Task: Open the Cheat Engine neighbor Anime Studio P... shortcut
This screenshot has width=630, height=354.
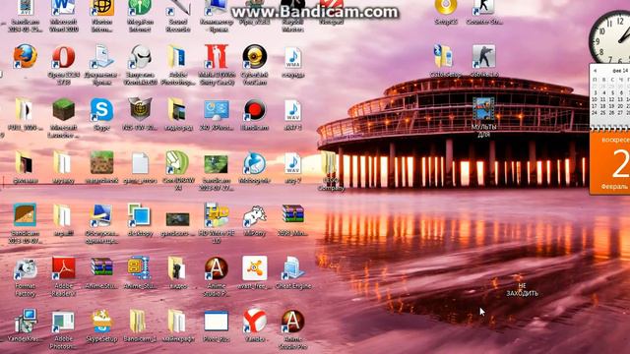Action: click(217, 268)
